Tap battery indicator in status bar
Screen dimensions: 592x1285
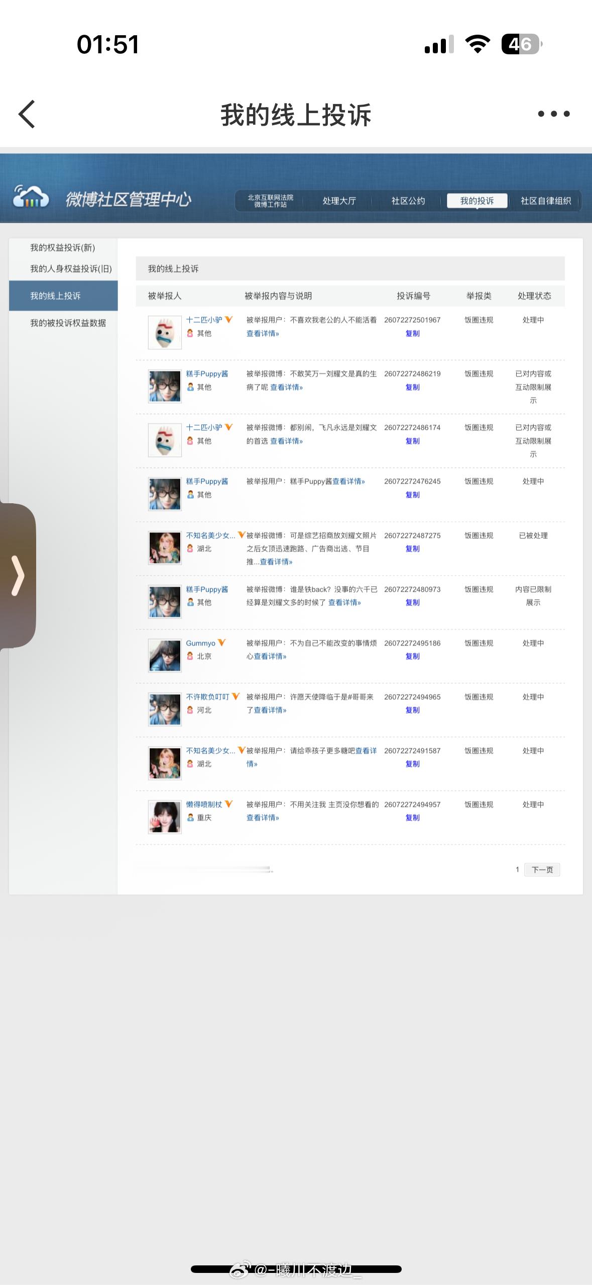pos(522,44)
